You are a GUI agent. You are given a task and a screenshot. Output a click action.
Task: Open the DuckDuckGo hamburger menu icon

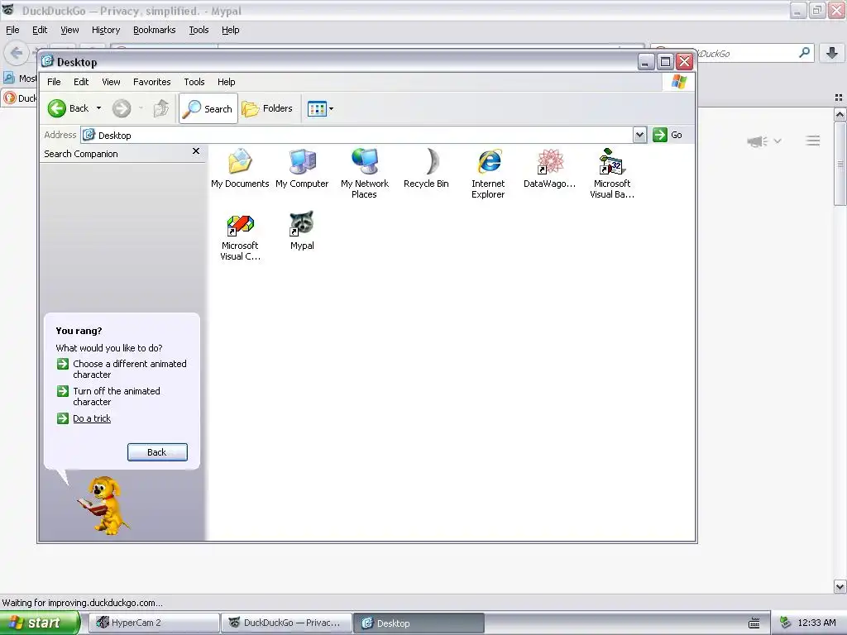813,141
